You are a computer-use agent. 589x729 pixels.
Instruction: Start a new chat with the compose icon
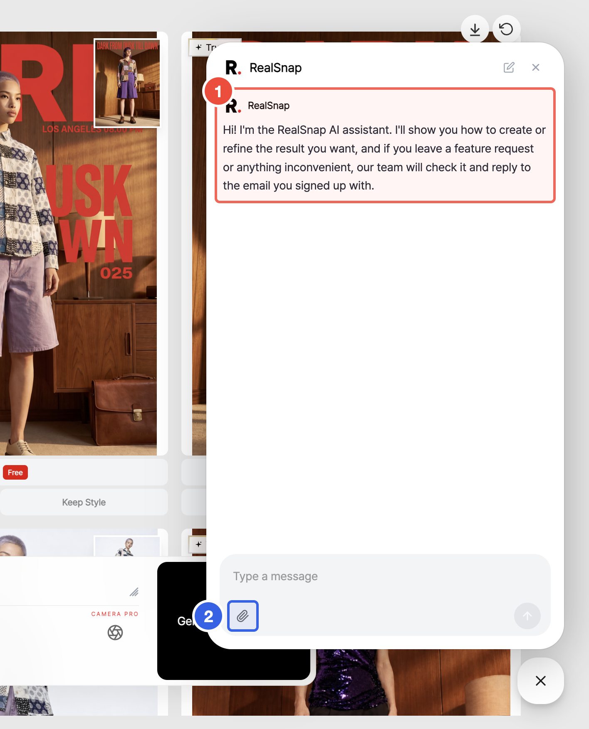tap(509, 67)
